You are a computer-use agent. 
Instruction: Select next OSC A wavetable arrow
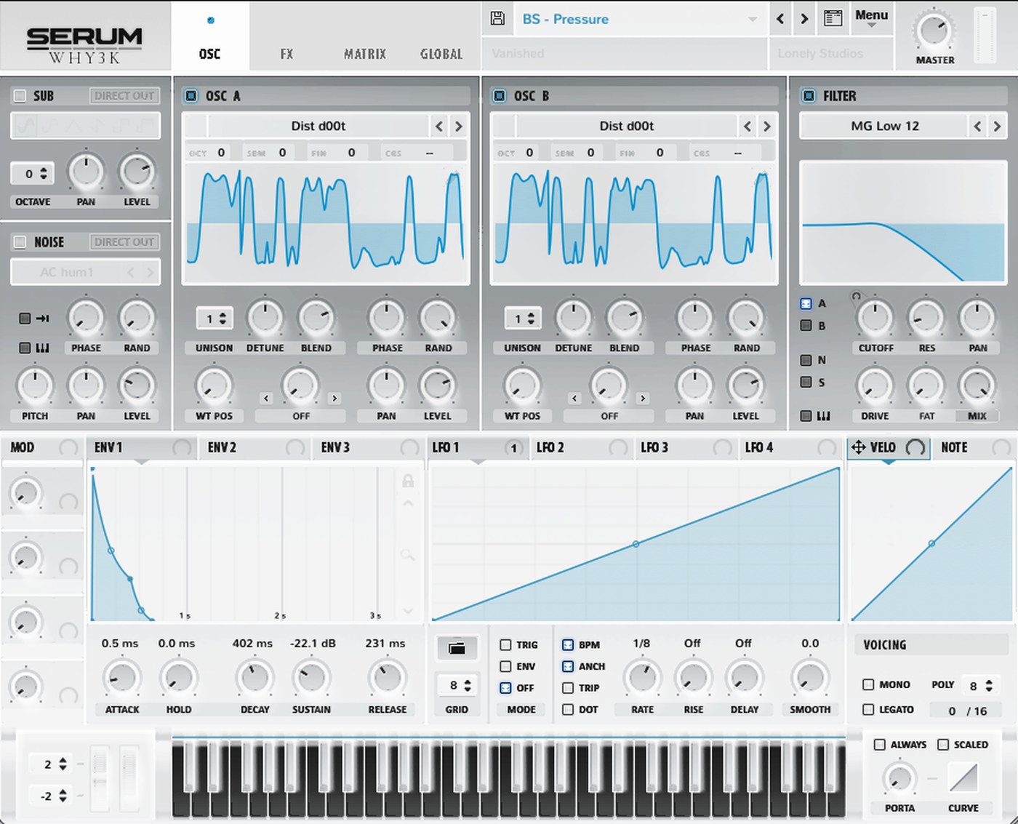459,127
